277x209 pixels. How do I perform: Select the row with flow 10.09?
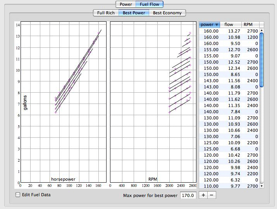[229, 143]
